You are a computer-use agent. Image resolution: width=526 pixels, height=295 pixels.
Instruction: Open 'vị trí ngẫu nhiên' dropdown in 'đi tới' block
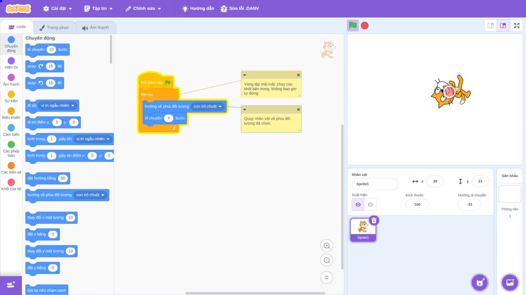[x=58, y=105]
